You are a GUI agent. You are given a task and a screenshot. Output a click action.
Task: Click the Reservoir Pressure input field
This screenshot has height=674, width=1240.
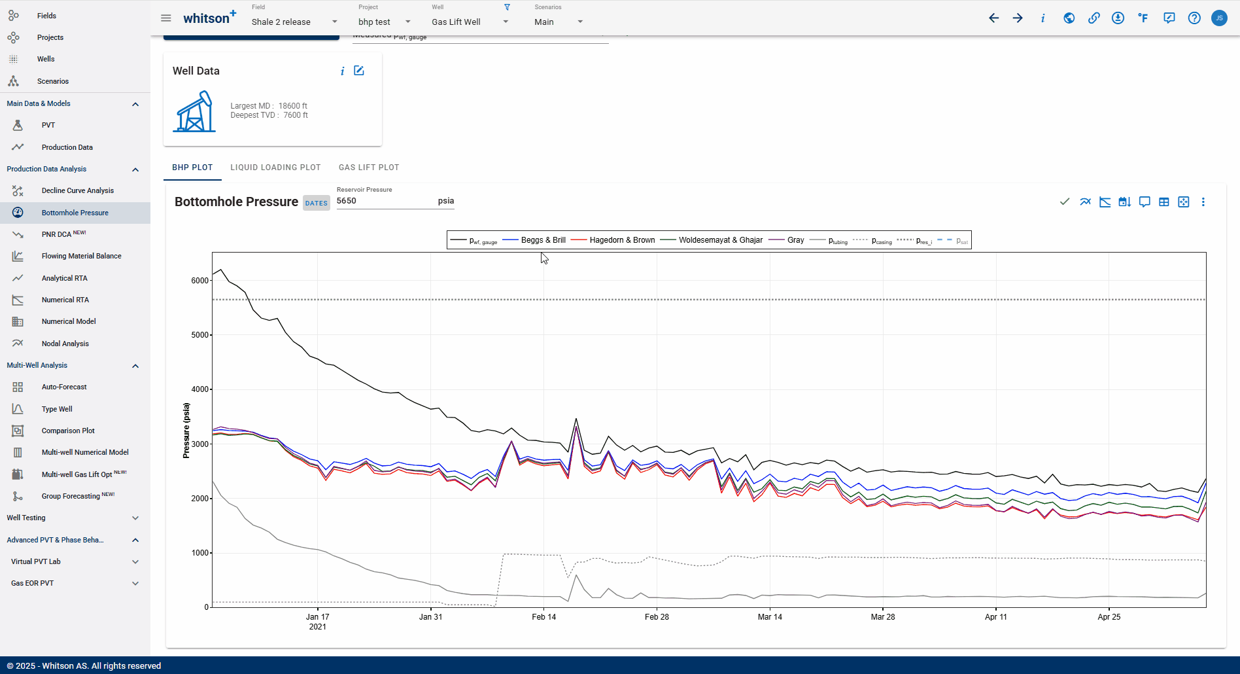click(x=385, y=201)
